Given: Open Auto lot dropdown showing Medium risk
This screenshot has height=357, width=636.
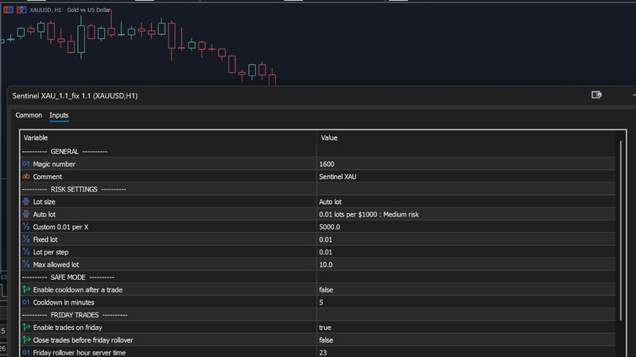Looking at the screenshot, I should pos(466,214).
